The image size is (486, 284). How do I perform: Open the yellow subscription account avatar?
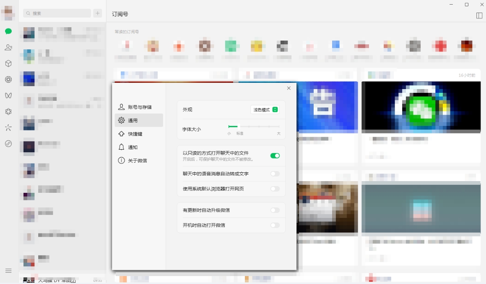point(257,46)
